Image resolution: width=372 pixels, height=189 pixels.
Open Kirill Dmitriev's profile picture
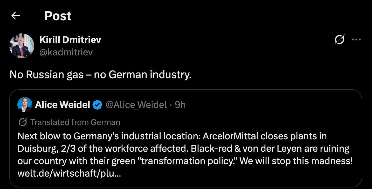tap(22, 46)
